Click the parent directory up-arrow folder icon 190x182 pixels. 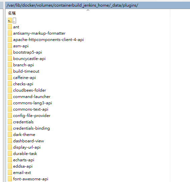tap(10, 20)
